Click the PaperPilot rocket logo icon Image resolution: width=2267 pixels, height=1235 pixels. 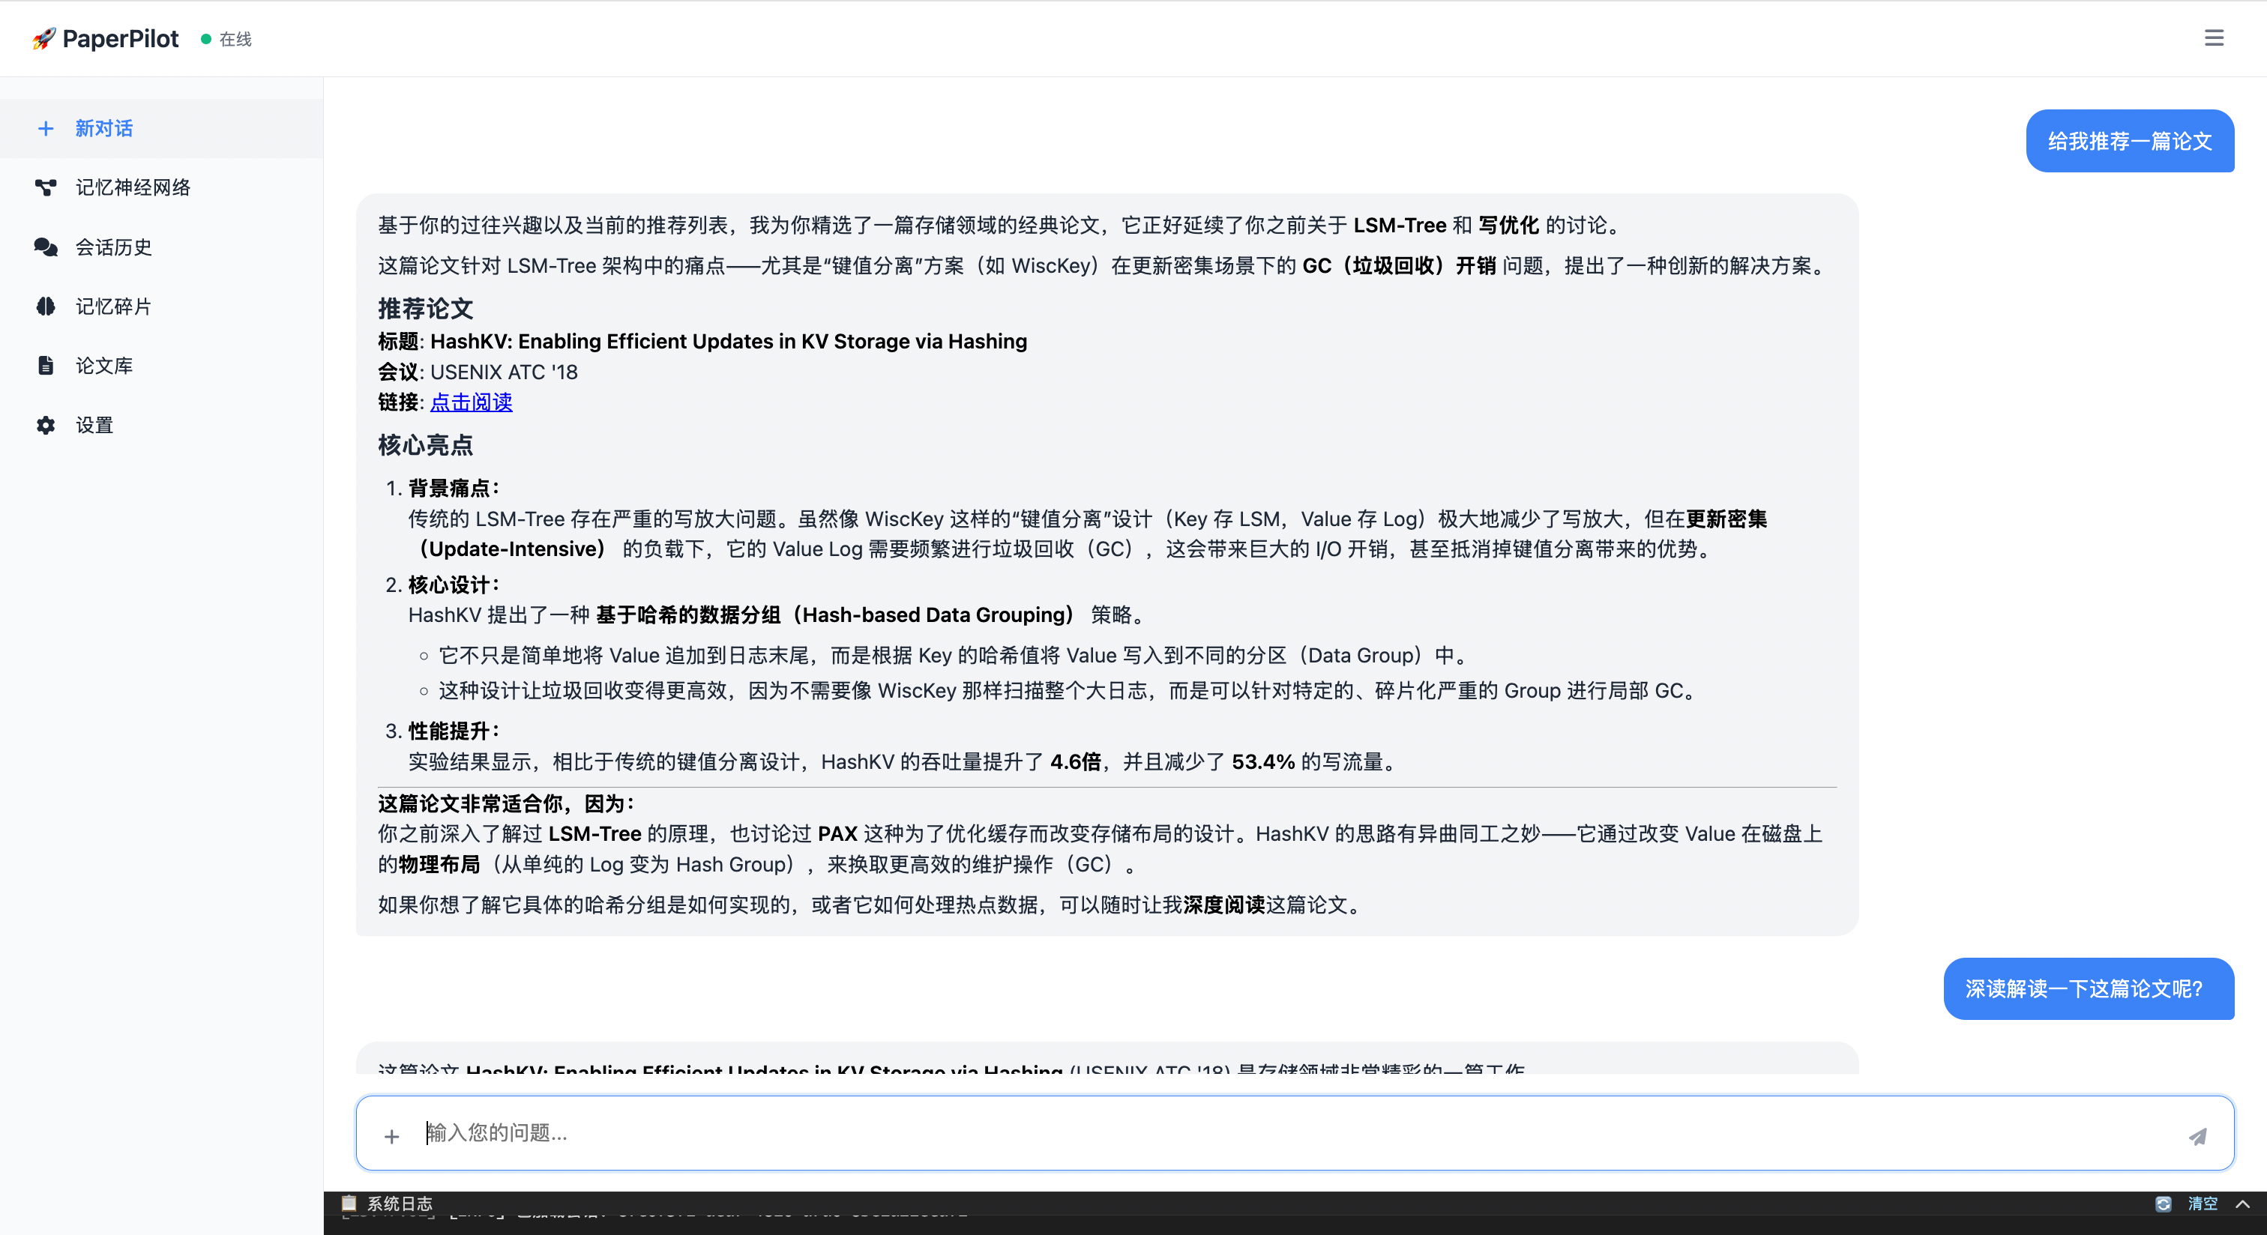(44, 39)
